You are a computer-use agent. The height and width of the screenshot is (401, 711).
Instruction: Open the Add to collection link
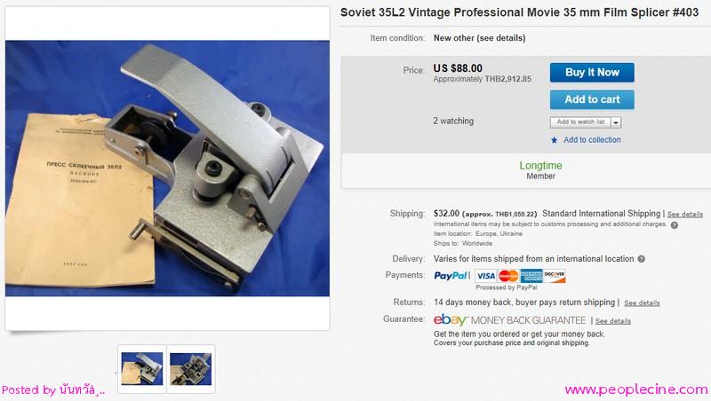click(x=592, y=140)
